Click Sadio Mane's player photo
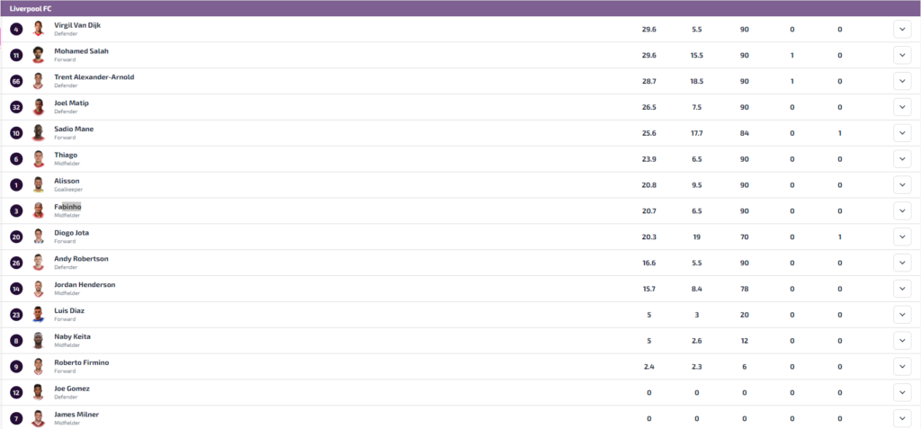This screenshot has width=921, height=429. (38, 133)
